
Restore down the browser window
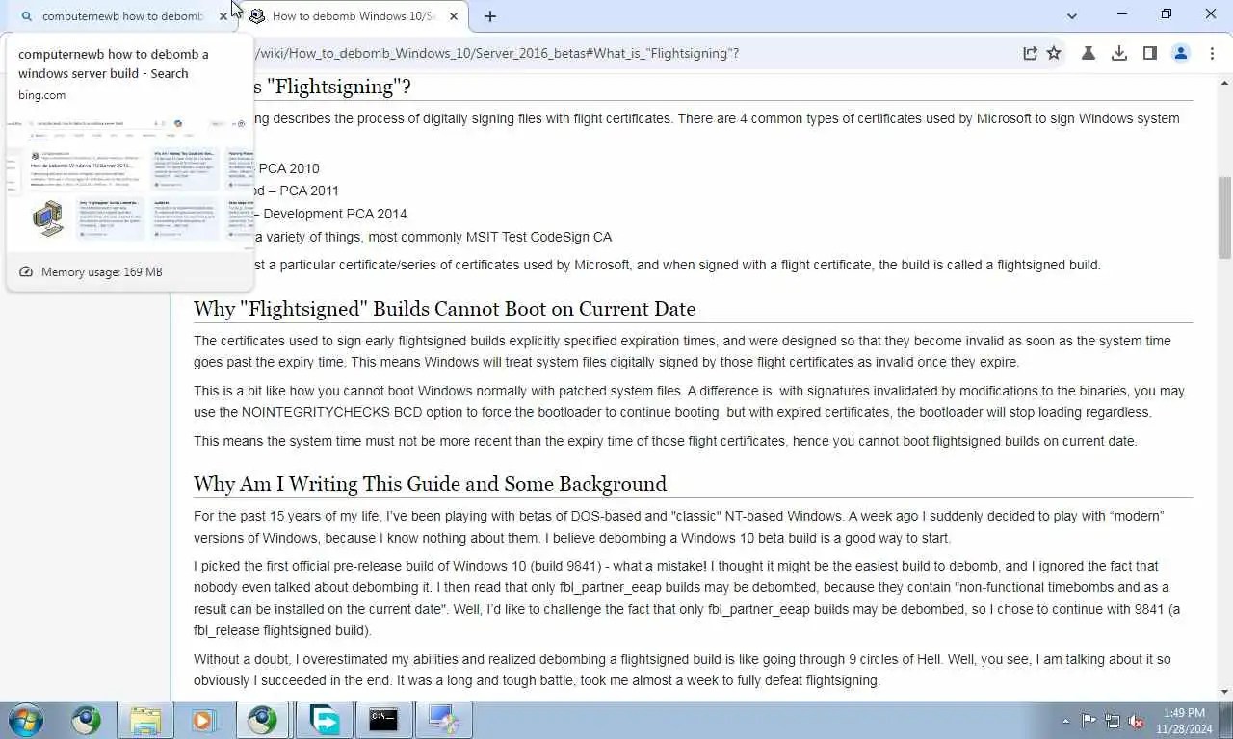(x=1167, y=14)
